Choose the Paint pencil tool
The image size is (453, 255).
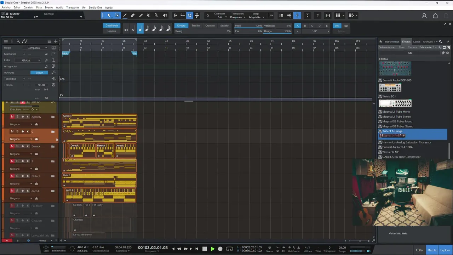pyautogui.click(x=125, y=15)
